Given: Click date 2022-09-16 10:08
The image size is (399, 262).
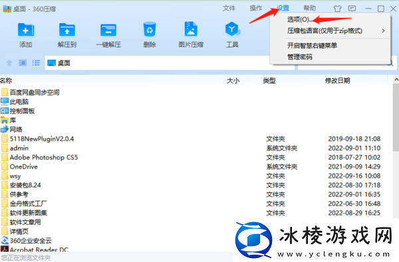Looking at the screenshot, I should coord(354,176).
